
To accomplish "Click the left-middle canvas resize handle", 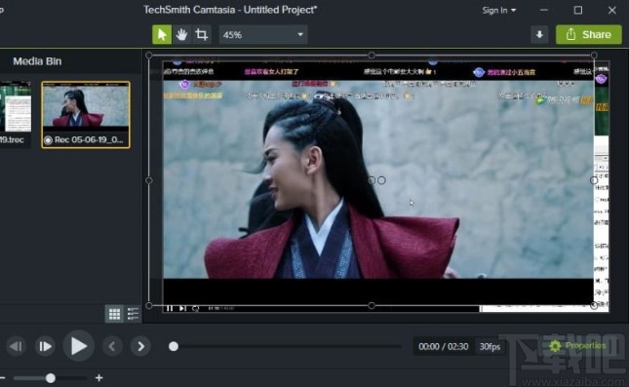I will 149,180.
